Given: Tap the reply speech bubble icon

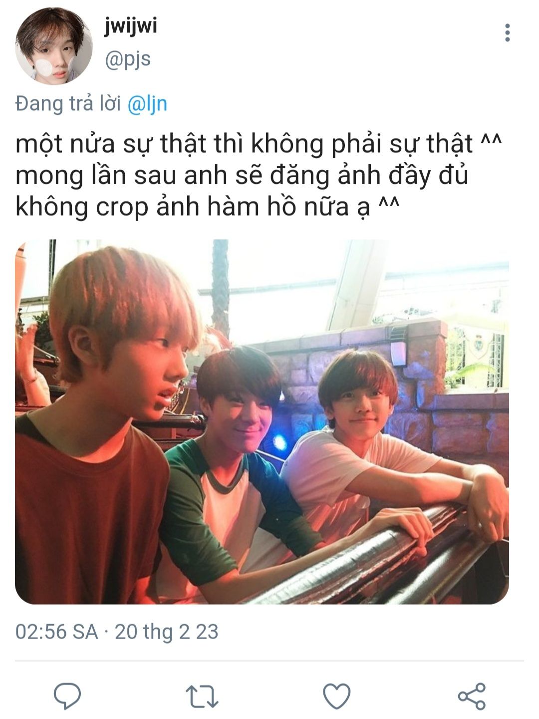Looking at the screenshot, I should (x=67, y=696).
